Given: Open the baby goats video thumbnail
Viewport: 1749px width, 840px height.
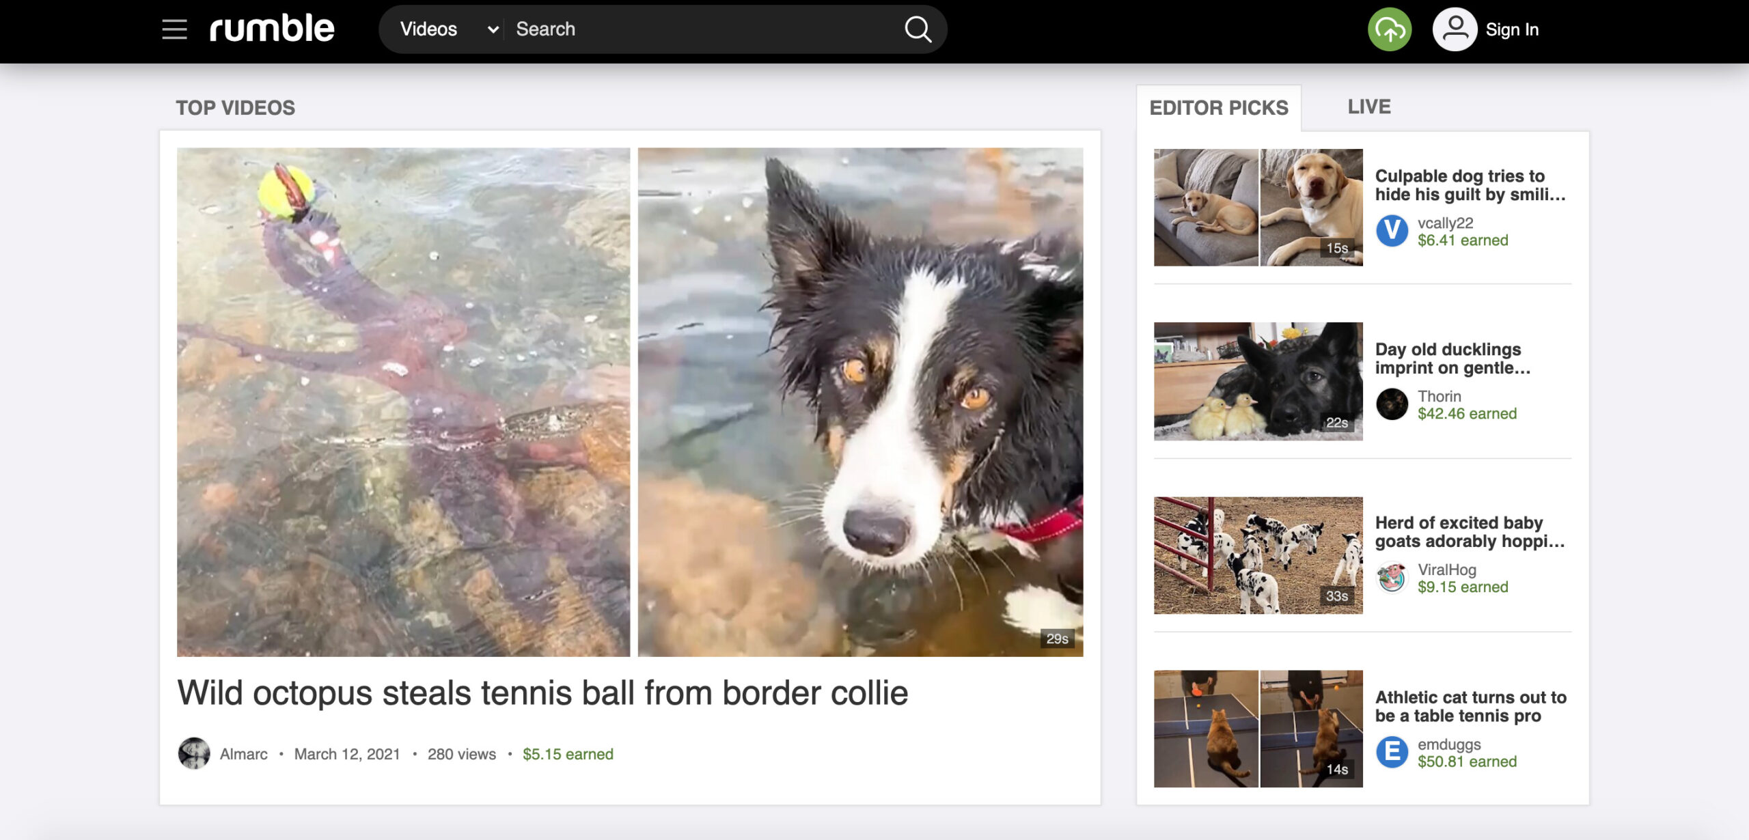Looking at the screenshot, I should [x=1258, y=555].
